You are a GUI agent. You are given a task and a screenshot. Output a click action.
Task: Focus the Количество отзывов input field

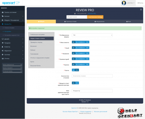(x=92, y=76)
